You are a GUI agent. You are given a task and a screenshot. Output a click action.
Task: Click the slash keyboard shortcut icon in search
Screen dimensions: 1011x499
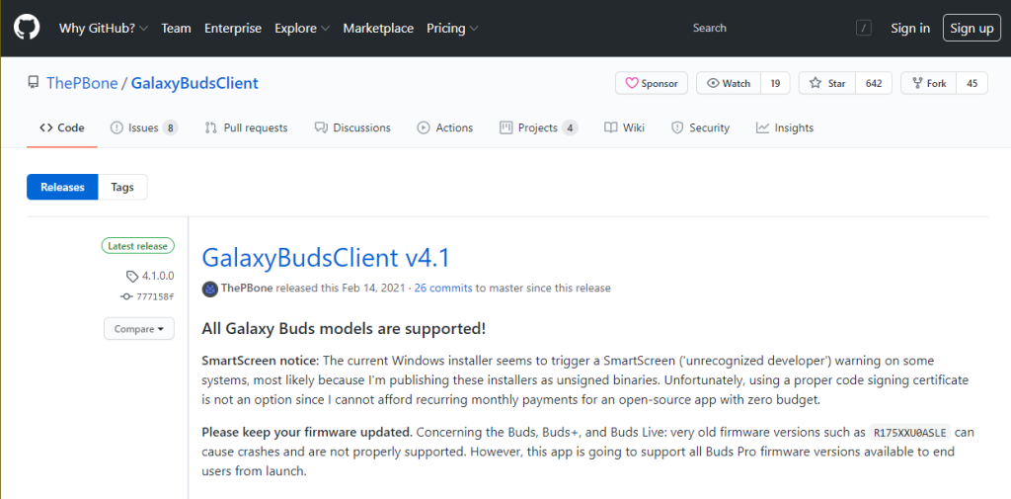pyautogui.click(x=863, y=28)
